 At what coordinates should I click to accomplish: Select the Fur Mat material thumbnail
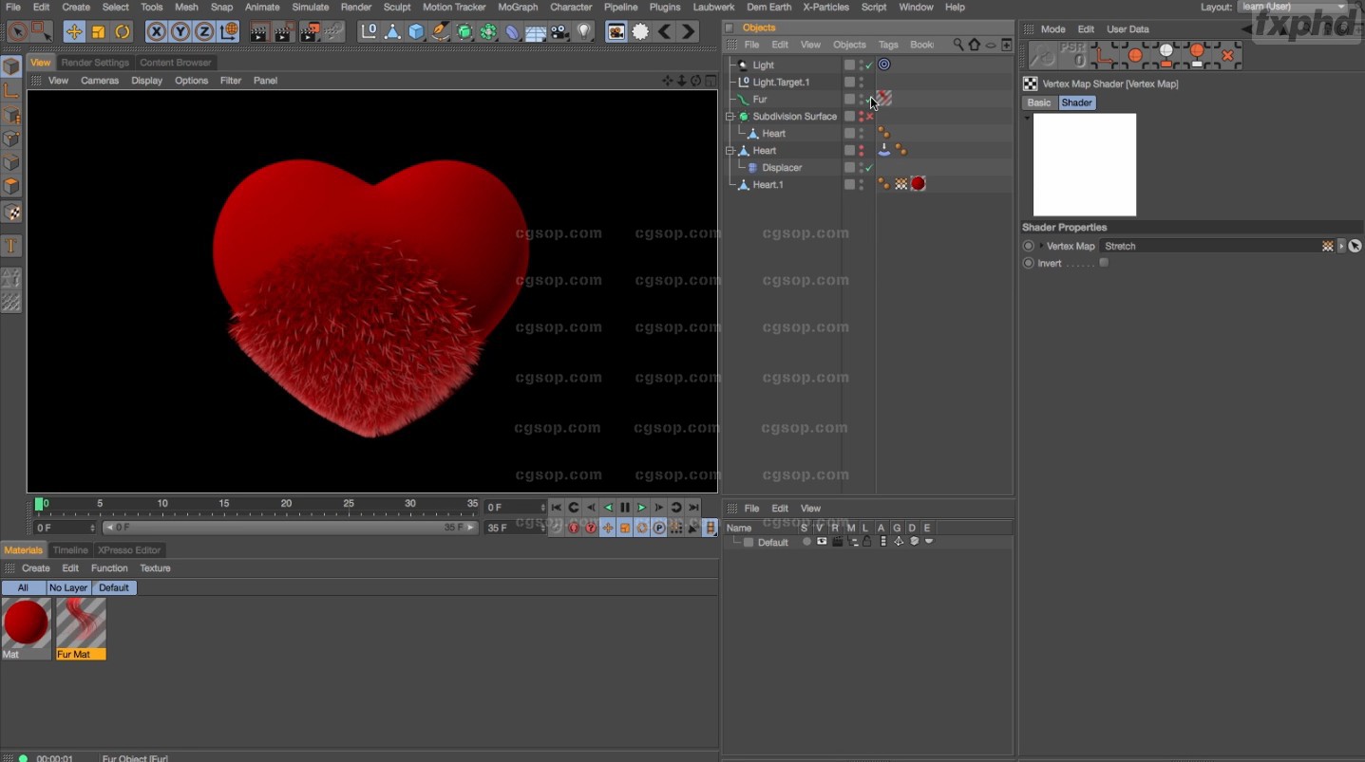(81, 623)
